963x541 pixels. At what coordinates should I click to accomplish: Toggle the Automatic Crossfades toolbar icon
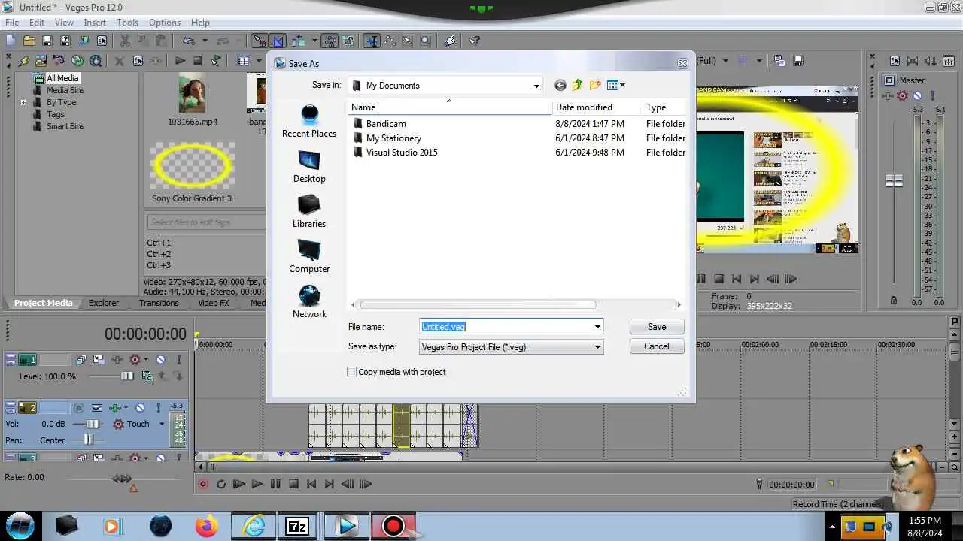point(278,41)
